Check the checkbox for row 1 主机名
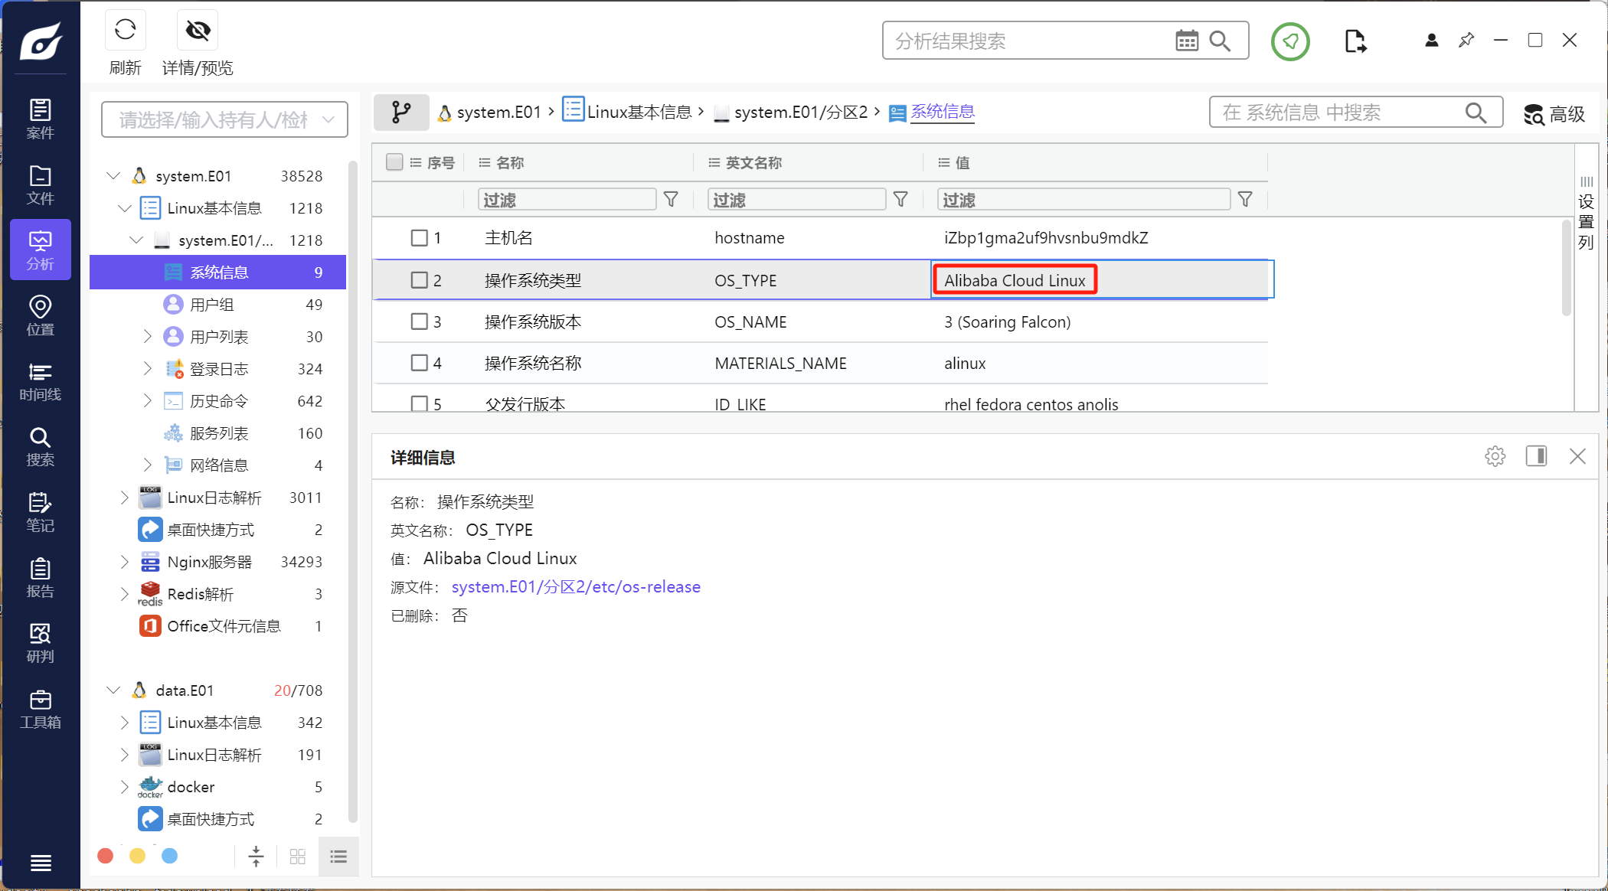Screen dimensions: 1608x891 [419, 238]
